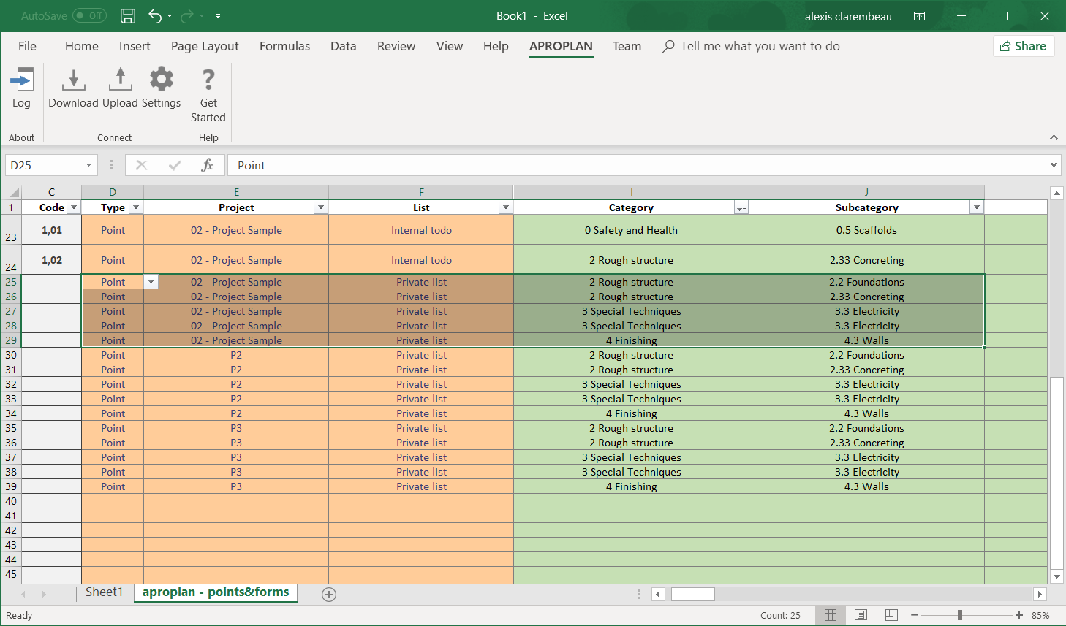Viewport: 1066px width, 626px height.
Task: Select the Code cell 1,02
Action: pyautogui.click(x=51, y=260)
